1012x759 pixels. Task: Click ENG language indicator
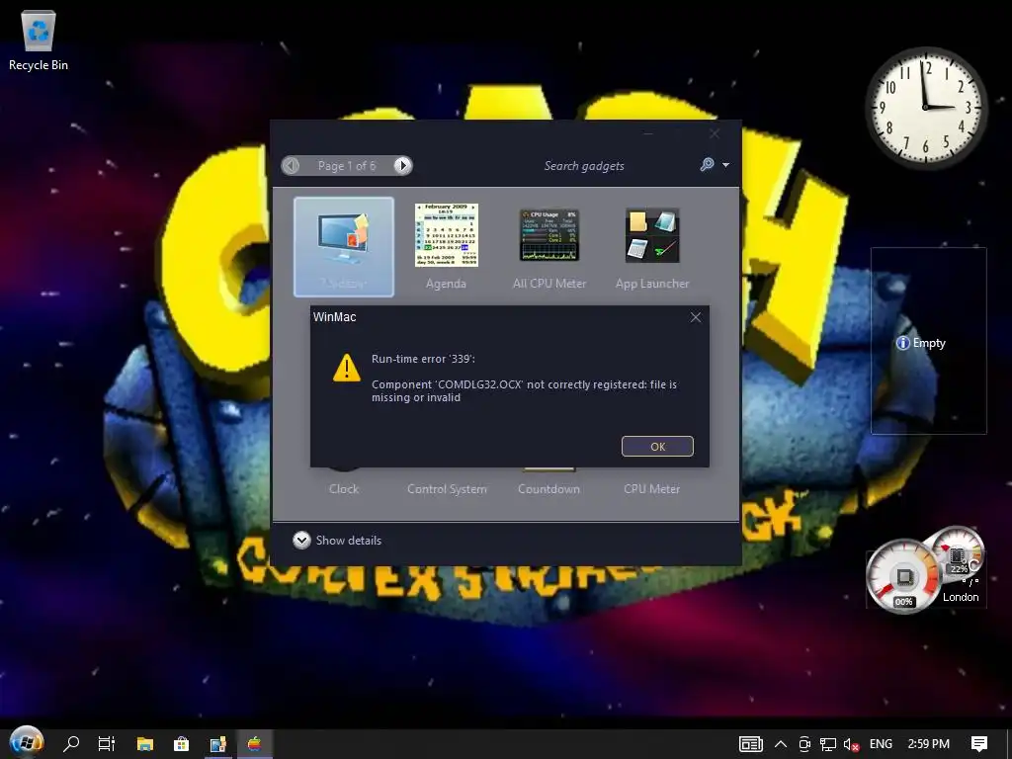click(881, 744)
